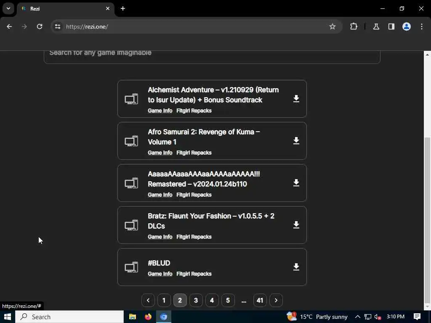Focus the game search field
Screen dimensions: 431x323
pos(212,57)
